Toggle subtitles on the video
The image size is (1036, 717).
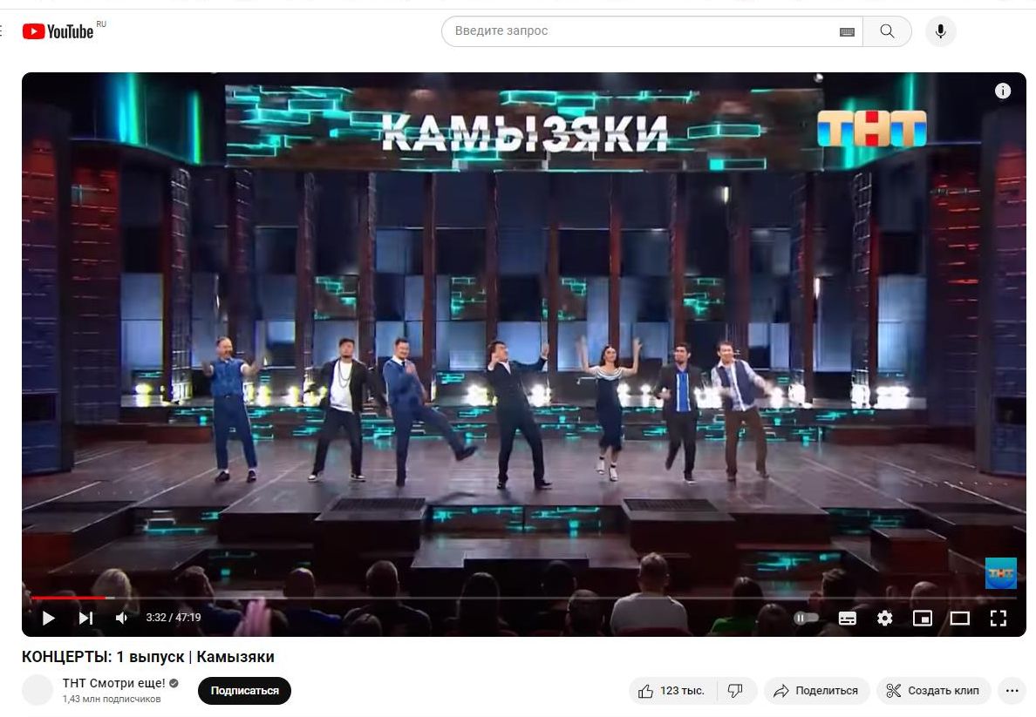847,618
